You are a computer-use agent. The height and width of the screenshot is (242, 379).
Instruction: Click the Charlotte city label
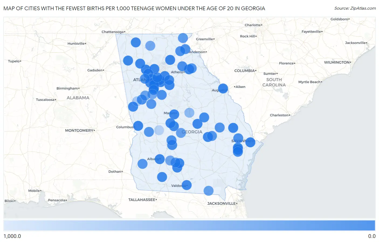coord(253,25)
